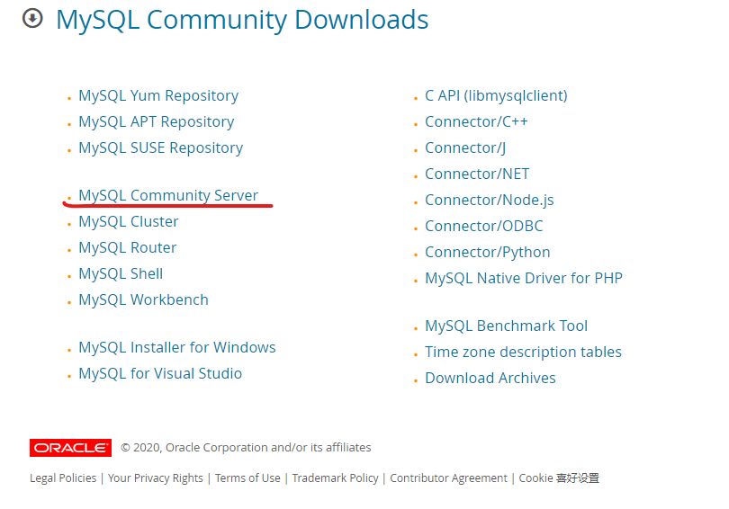Open the Connector/Node.js link

[x=489, y=200]
